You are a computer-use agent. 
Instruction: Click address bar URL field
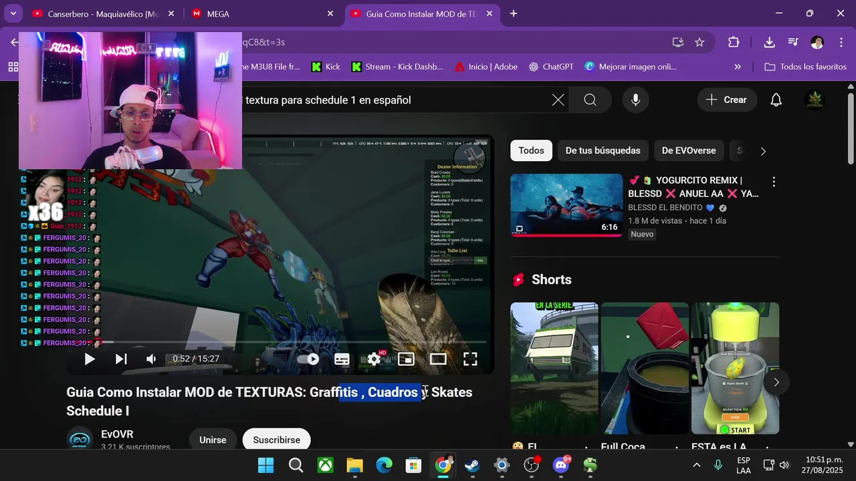tap(455, 42)
